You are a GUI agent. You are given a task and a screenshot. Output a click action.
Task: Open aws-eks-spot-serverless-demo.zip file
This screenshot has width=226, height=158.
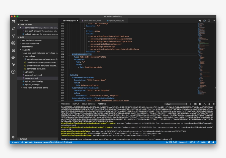[42, 59]
